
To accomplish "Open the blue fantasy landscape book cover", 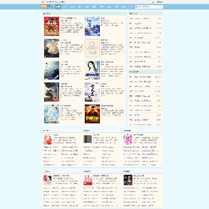I will tap(92, 26).
